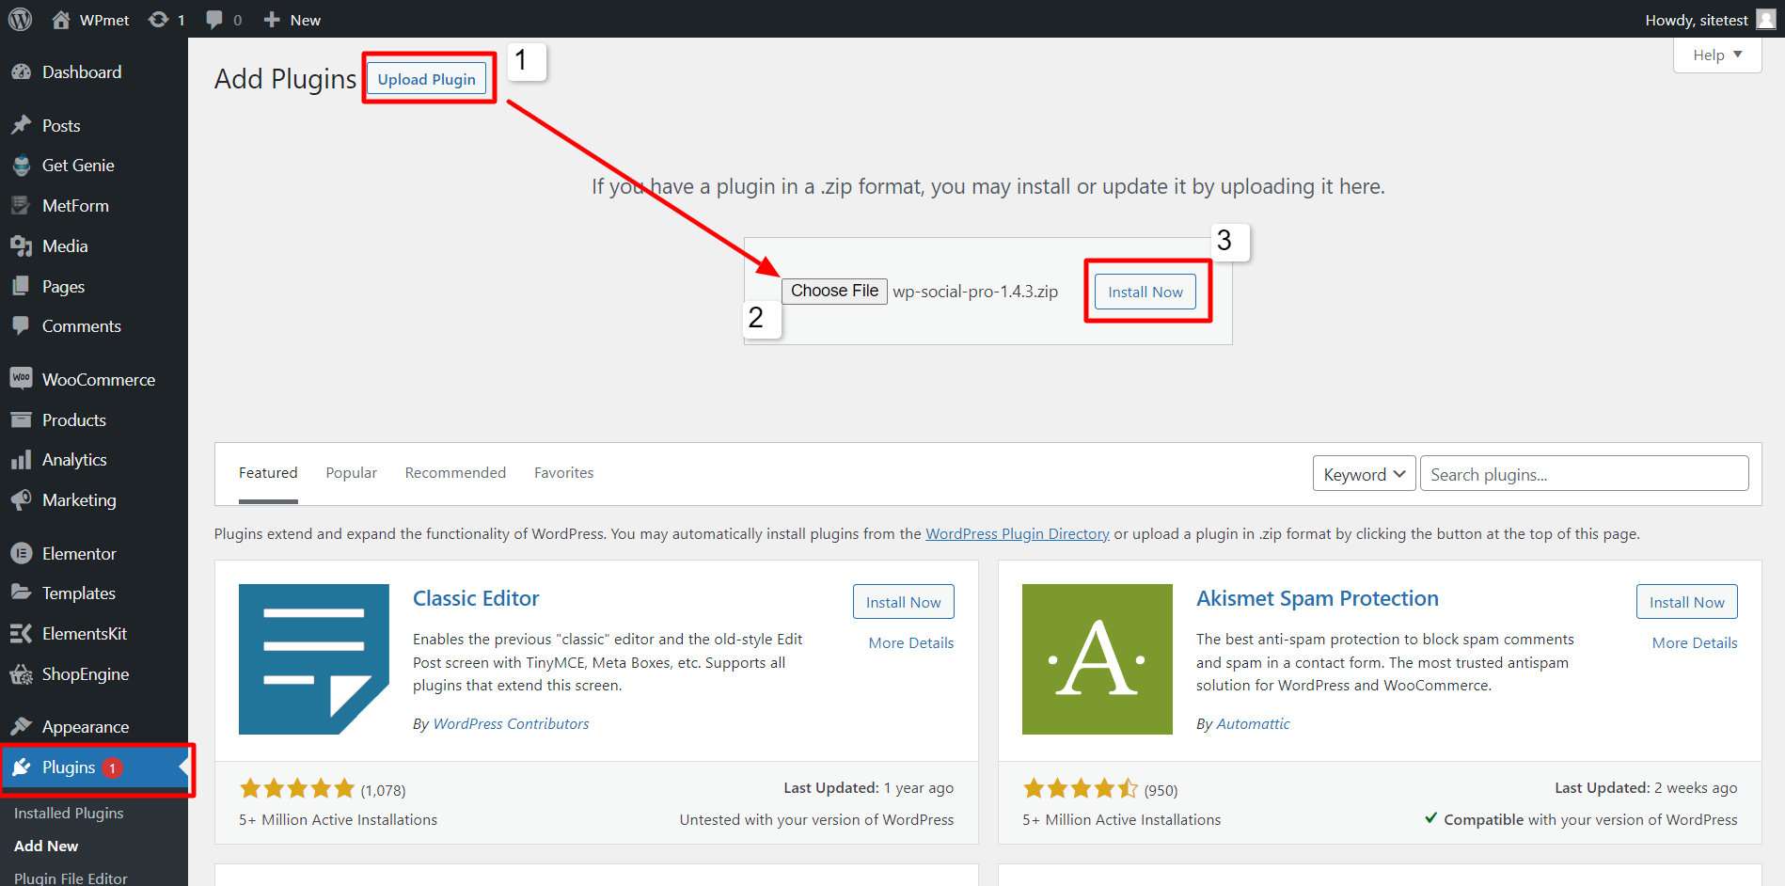
Task: Click the WooCommerce logo icon
Action: coord(21,378)
